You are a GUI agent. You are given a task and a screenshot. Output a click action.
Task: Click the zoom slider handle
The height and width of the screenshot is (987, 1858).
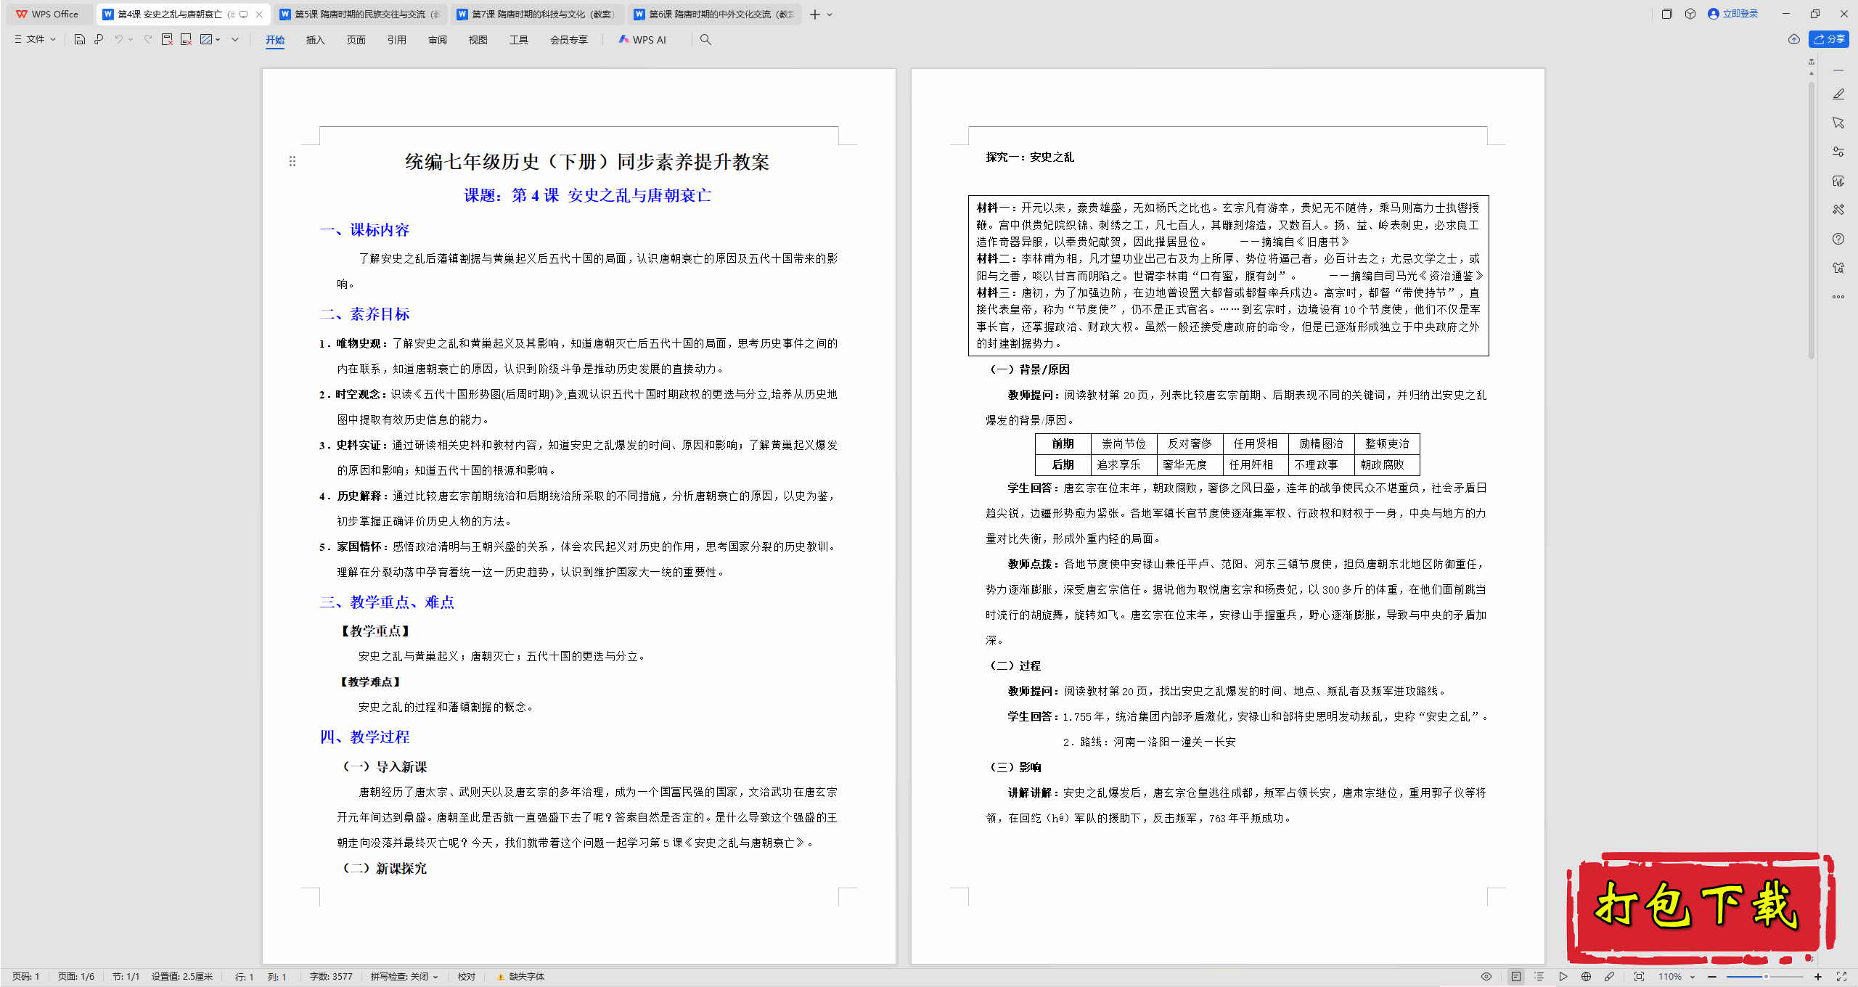point(1766,977)
